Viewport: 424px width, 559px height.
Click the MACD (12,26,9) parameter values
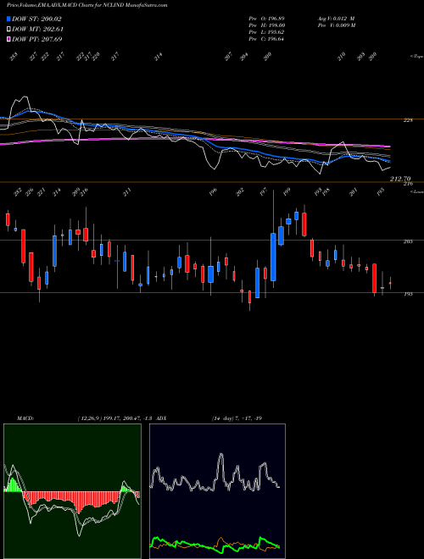pos(115,418)
